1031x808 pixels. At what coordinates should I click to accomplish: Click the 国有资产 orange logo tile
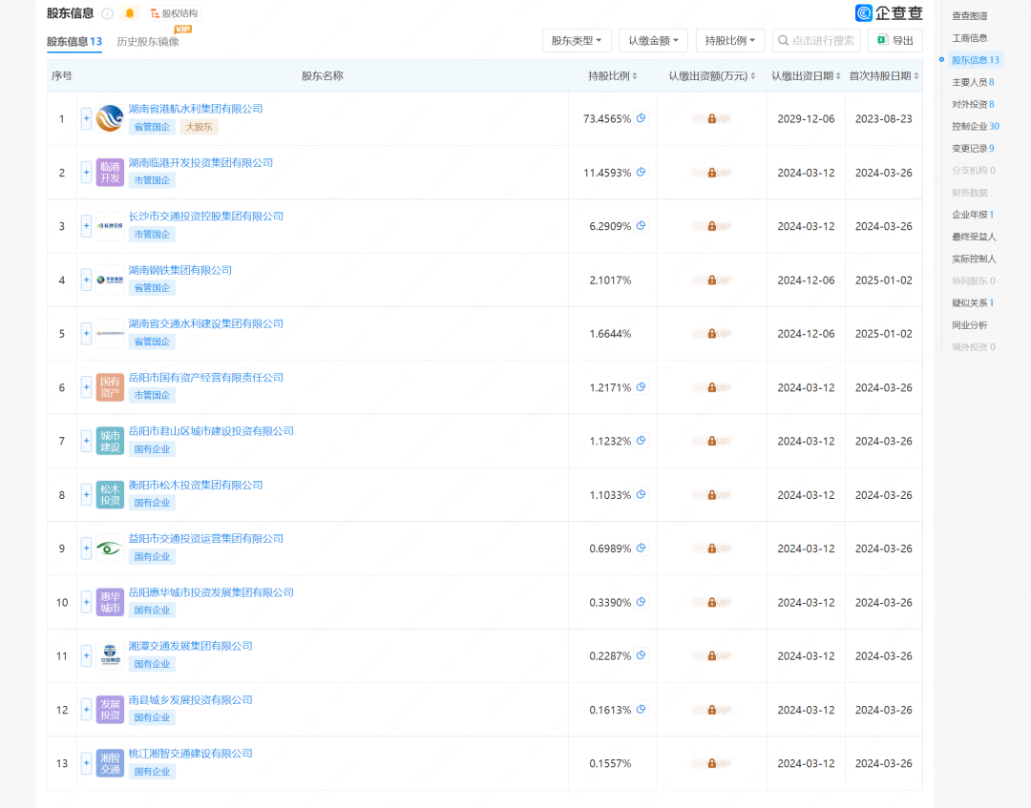110,387
